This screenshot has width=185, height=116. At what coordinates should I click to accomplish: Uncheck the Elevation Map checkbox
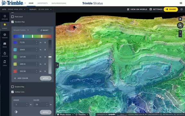[x=13, y=22]
